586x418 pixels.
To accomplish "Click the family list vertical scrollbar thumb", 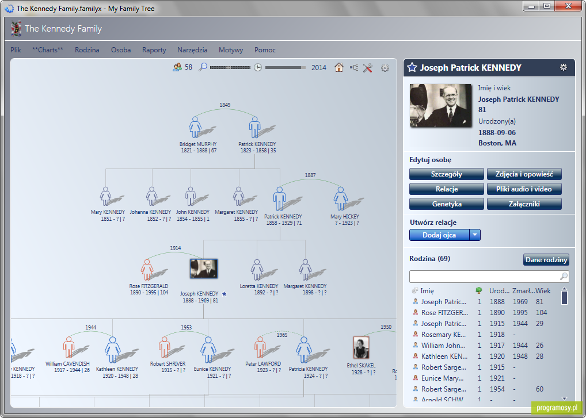I will pyautogui.click(x=564, y=297).
